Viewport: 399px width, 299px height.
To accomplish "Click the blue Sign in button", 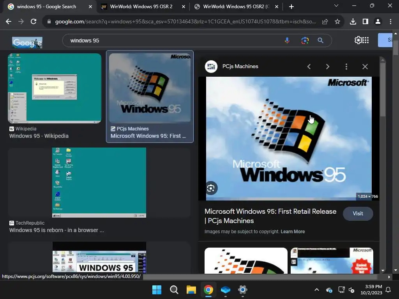I will pos(385,40).
